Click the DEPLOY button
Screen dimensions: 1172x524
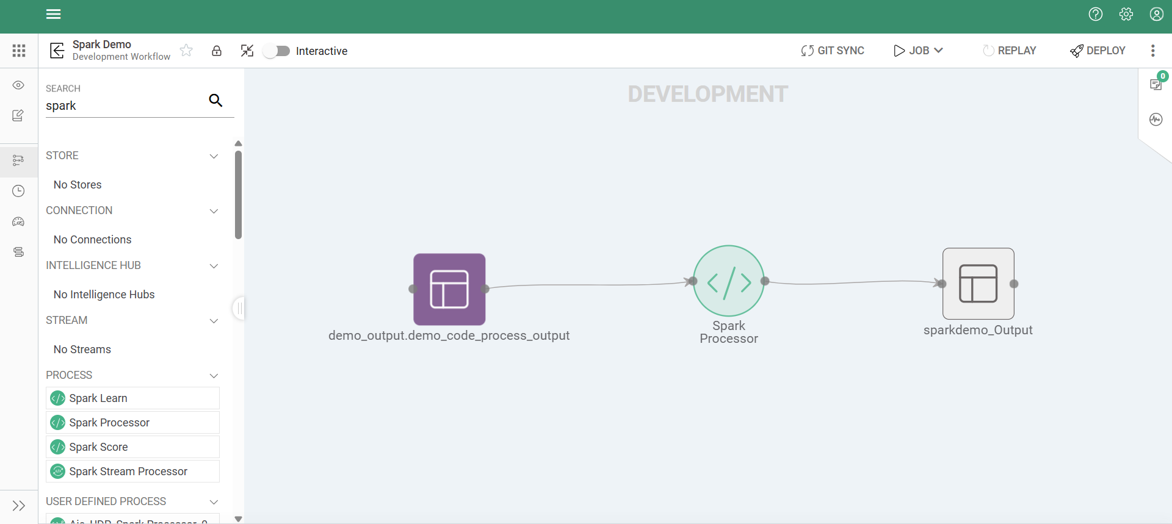[1098, 51]
